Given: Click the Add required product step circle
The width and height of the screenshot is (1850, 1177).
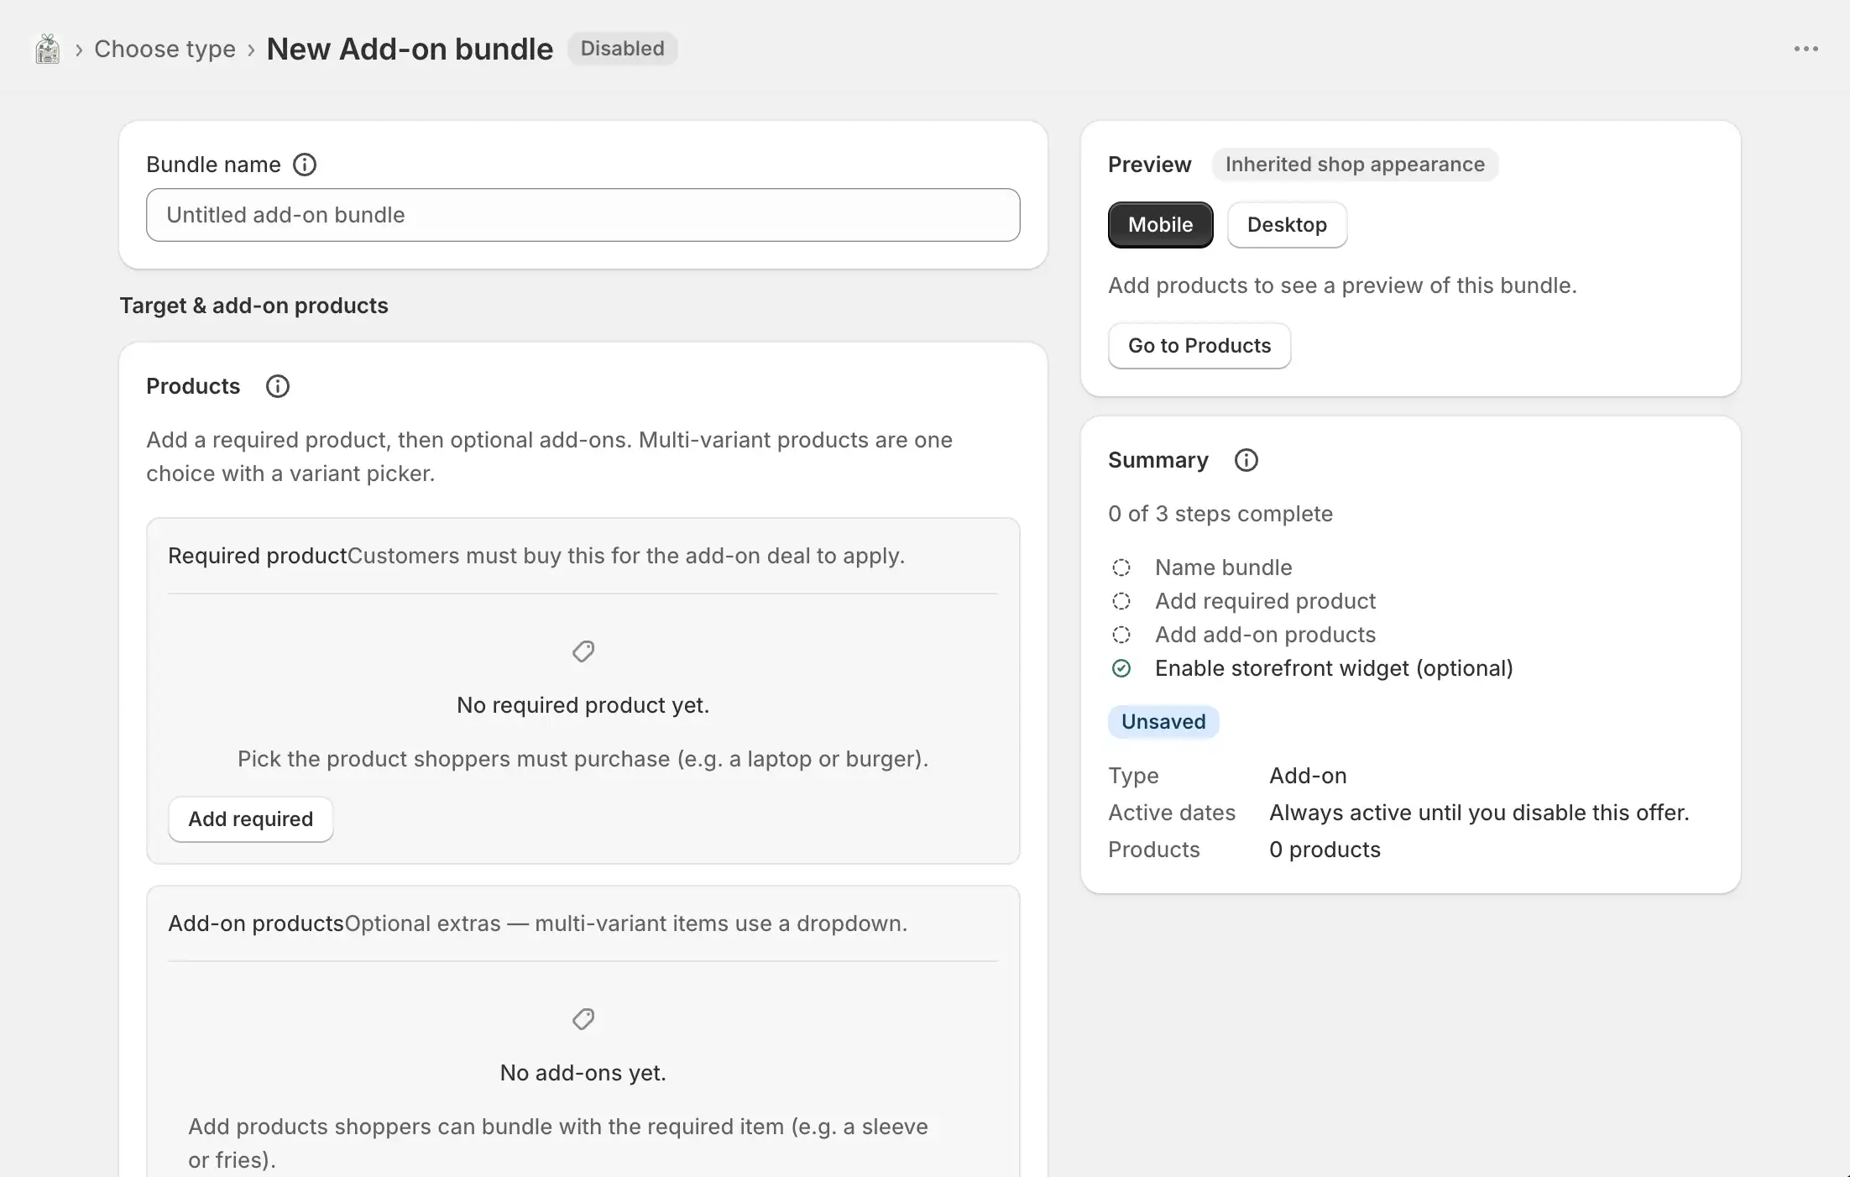Looking at the screenshot, I should [x=1121, y=601].
